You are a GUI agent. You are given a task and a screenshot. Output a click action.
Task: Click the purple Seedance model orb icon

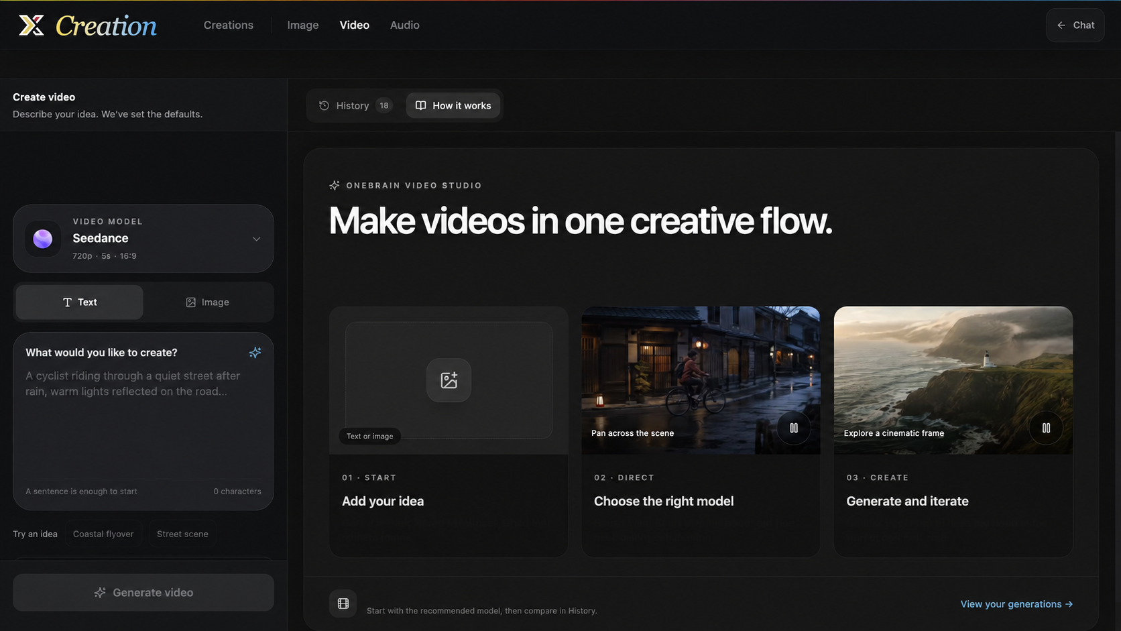(43, 239)
